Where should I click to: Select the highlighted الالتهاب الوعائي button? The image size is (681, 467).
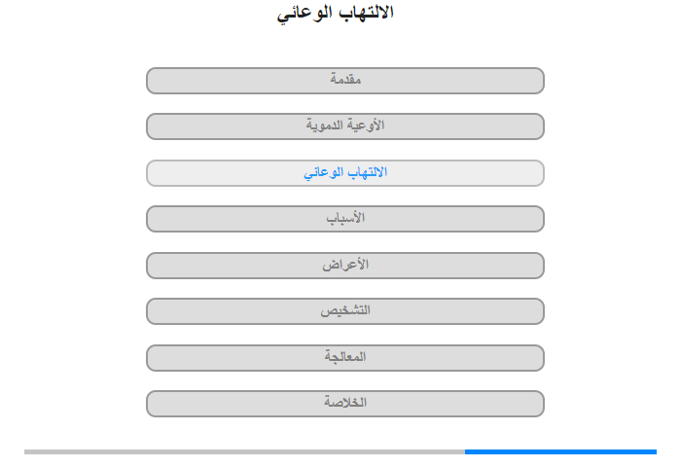(345, 173)
